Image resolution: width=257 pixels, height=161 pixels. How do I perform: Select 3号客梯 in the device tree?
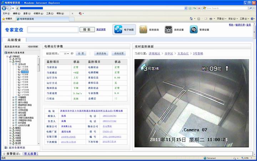[x=24, y=72]
